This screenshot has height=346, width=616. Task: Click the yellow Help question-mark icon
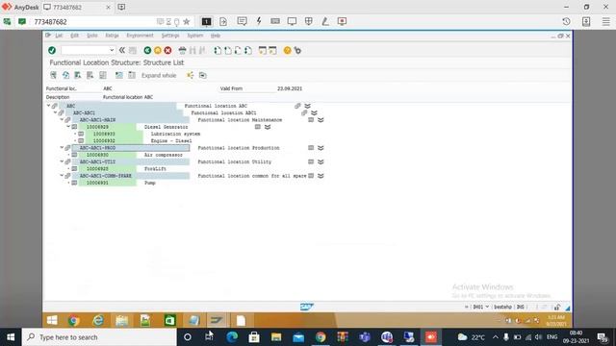click(x=287, y=50)
